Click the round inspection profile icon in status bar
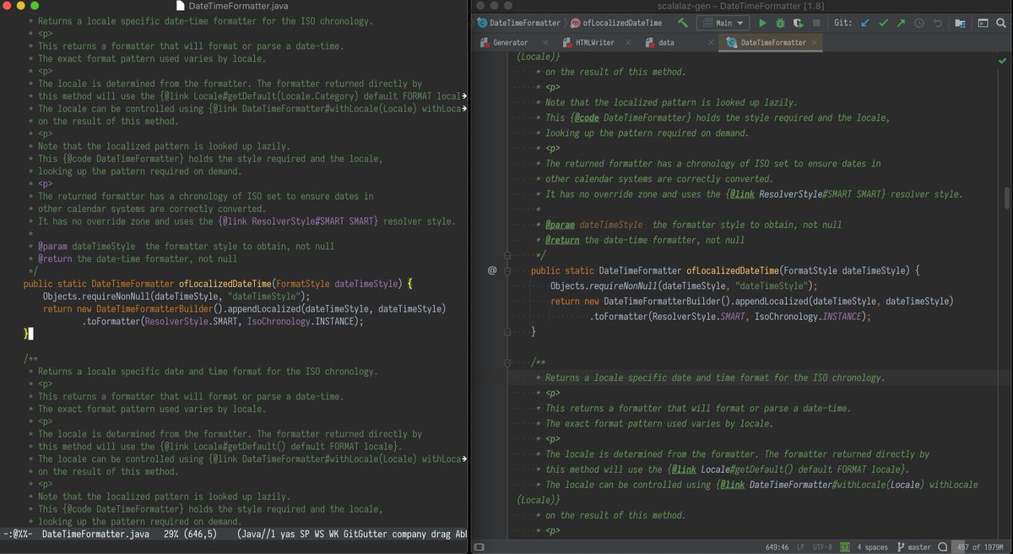1013x554 pixels. click(943, 546)
